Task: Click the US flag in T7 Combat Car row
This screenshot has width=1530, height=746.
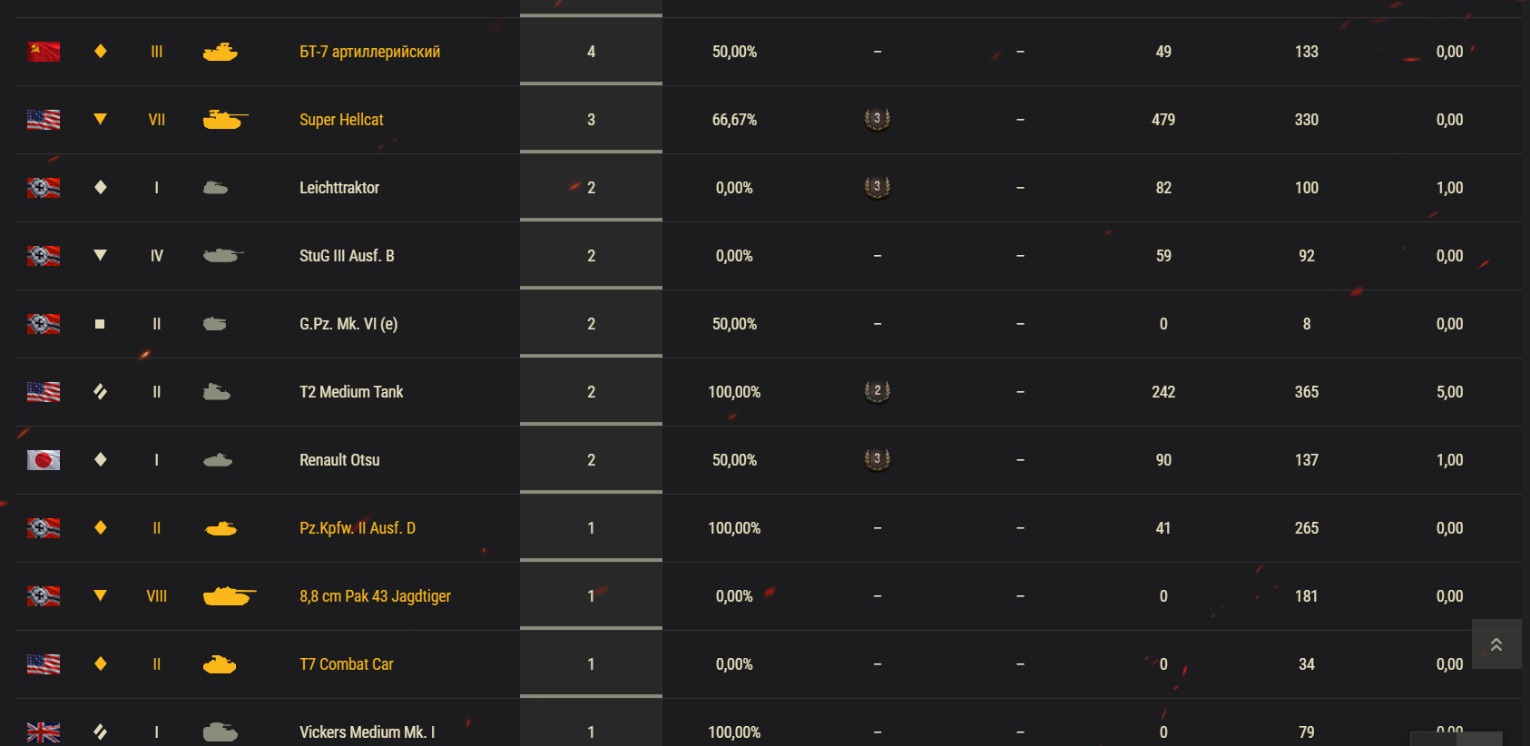Action: click(x=44, y=664)
